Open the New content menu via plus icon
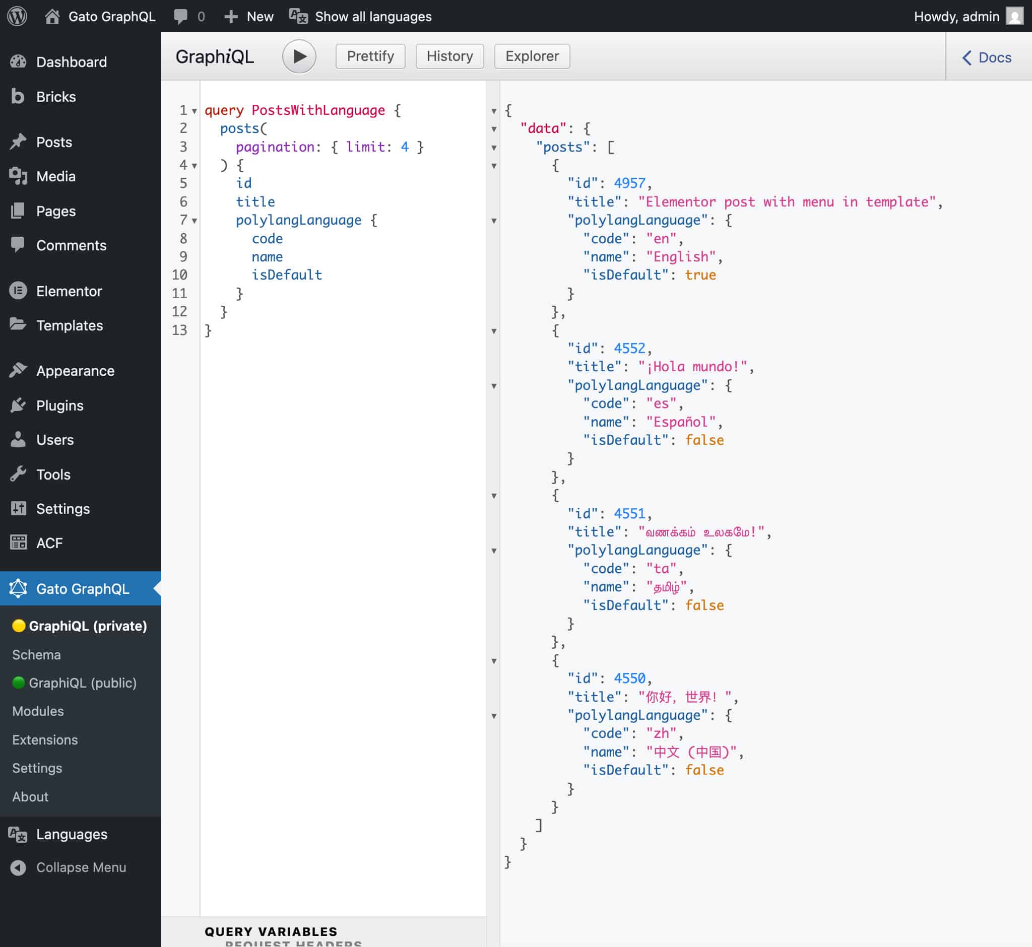The width and height of the screenshot is (1032, 947). pyautogui.click(x=231, y=16)
